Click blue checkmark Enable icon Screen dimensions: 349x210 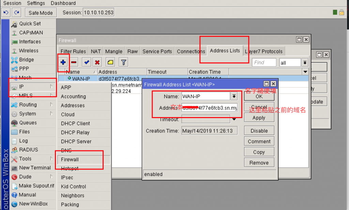(87, 62)
